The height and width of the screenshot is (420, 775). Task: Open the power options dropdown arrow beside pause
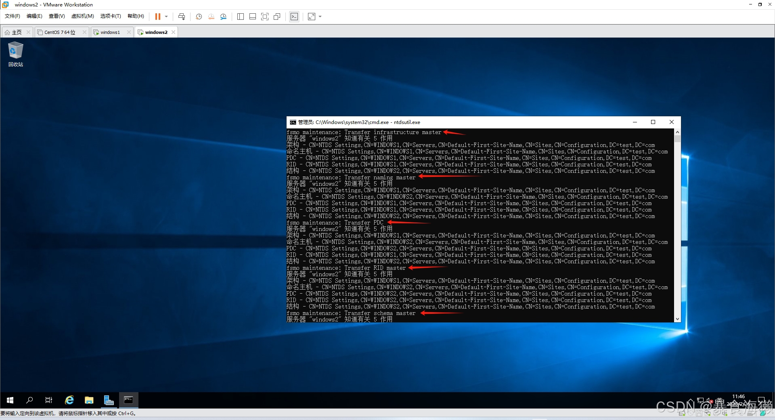pyautogui.click(x=166, y=17)
